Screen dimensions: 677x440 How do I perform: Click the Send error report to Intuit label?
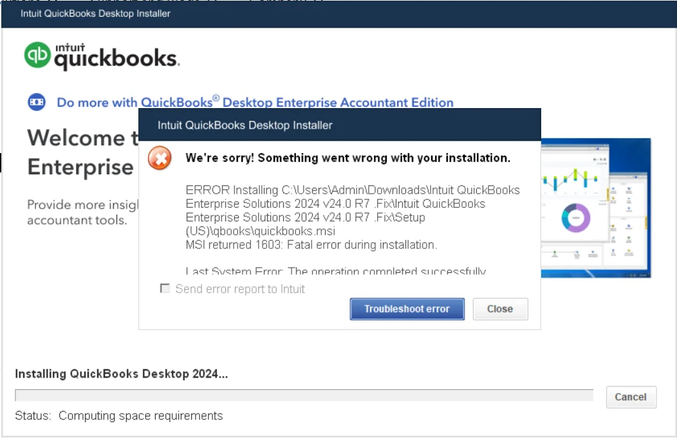pyautogui.click(x=240, y=289)
